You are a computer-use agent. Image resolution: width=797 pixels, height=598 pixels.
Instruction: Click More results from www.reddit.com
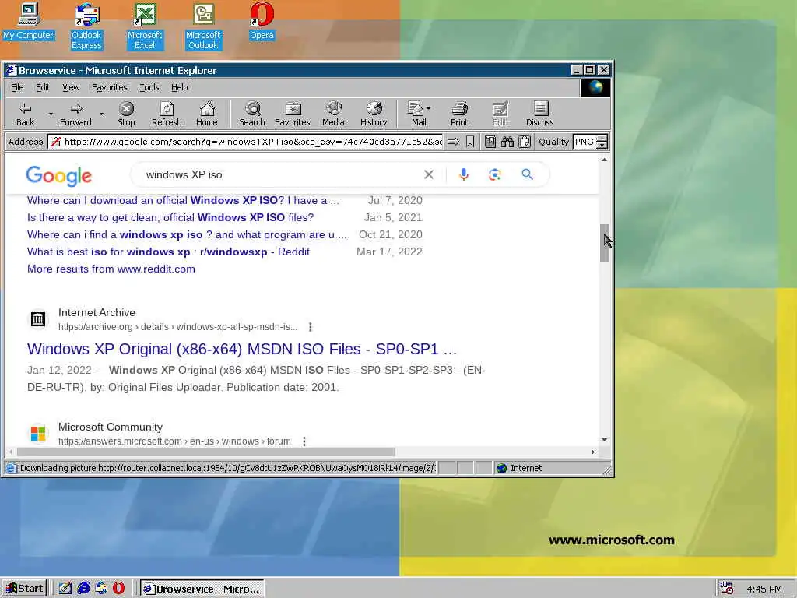click(111, 269)
